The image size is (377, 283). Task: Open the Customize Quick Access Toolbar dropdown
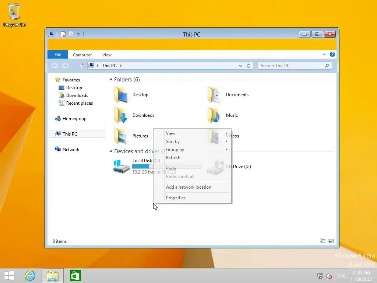(x=78, y=35)
